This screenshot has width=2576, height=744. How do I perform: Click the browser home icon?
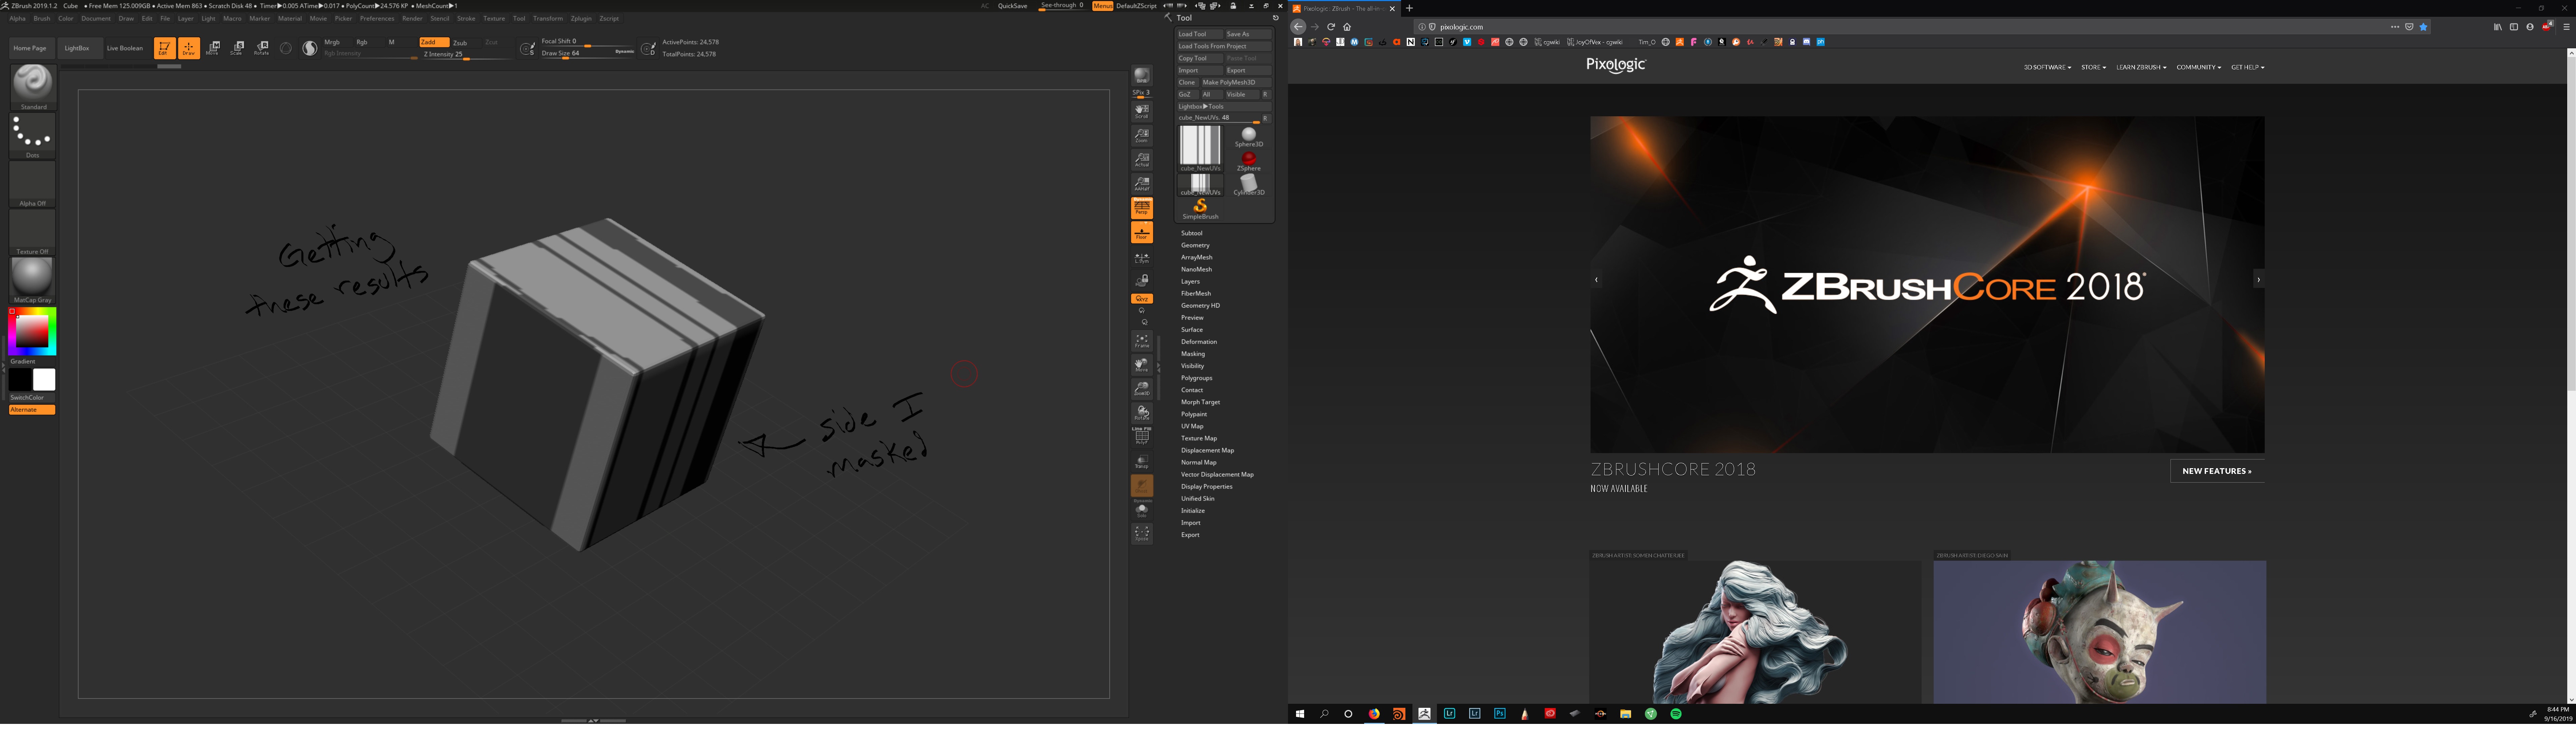[x=1347, y=27]
